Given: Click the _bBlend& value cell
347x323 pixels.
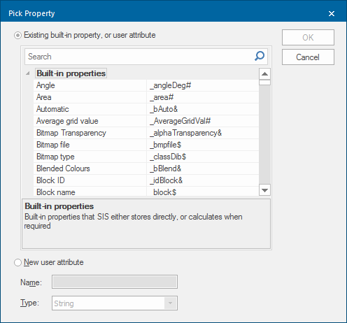Looking at the screenshot, I should [203, 168].
